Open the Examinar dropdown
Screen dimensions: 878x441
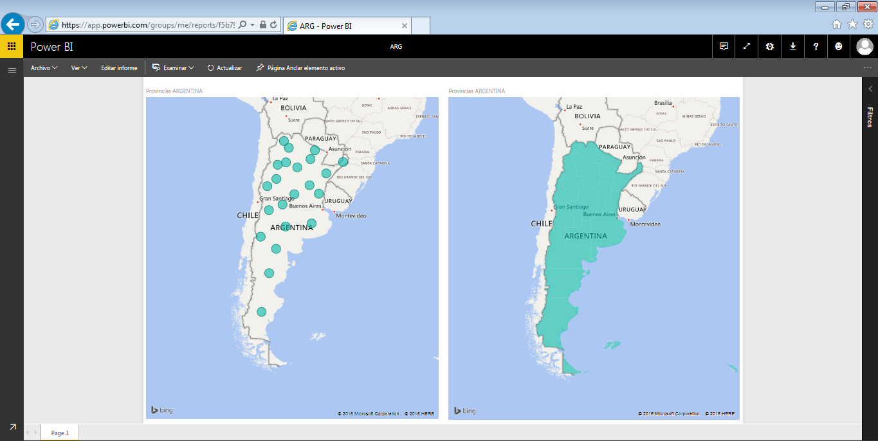click(x=173, y=67)
